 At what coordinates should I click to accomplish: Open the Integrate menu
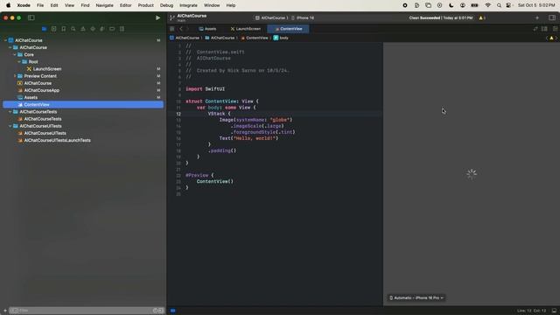point(188,5)
